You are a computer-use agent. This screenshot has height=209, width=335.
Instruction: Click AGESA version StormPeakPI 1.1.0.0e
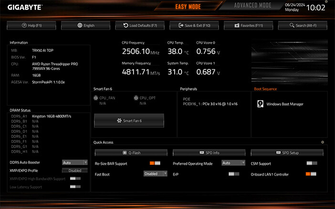pyautogui.click(x=48, y=82)
